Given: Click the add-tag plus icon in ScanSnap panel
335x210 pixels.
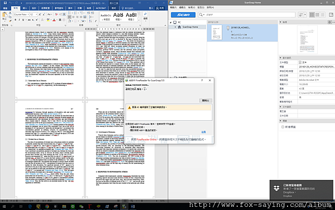Looking at the screenshot, I should pos(283,127).
